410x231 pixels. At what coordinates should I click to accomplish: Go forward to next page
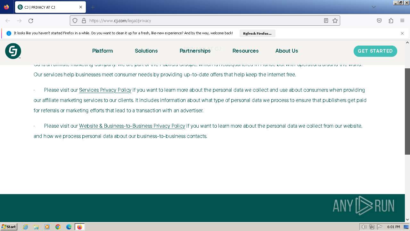[19, 21]
